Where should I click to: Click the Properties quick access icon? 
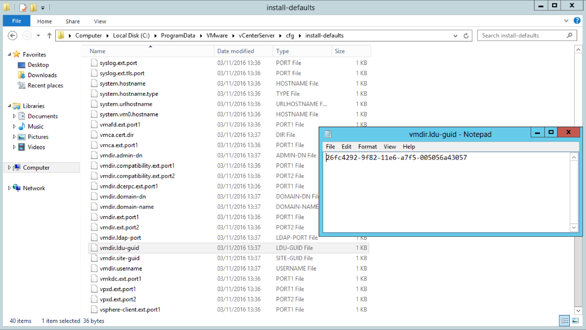coord(23,7)
